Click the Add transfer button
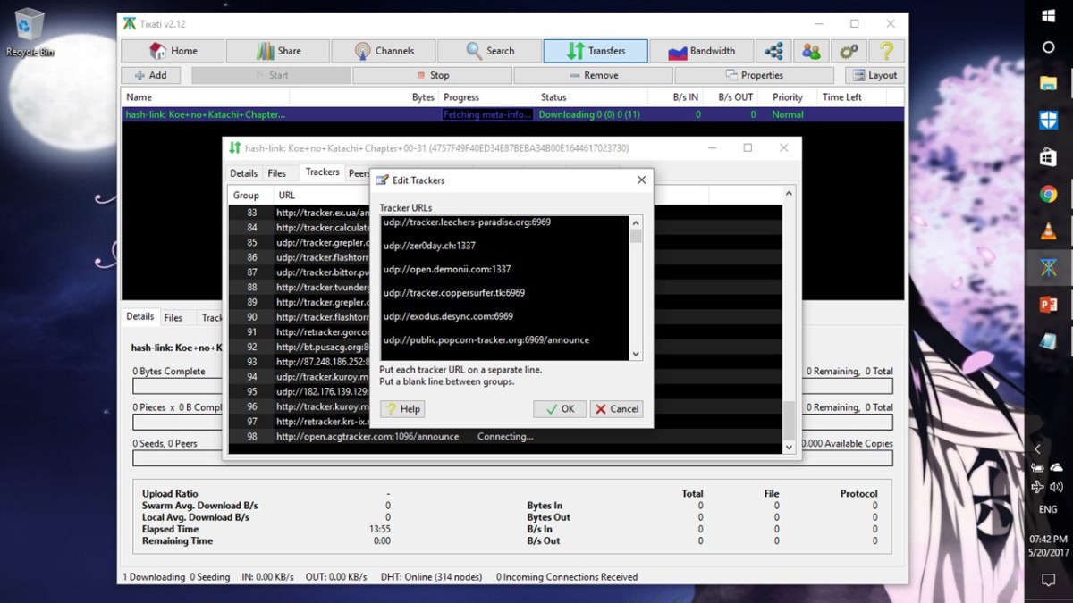 (x=150, y=75)
